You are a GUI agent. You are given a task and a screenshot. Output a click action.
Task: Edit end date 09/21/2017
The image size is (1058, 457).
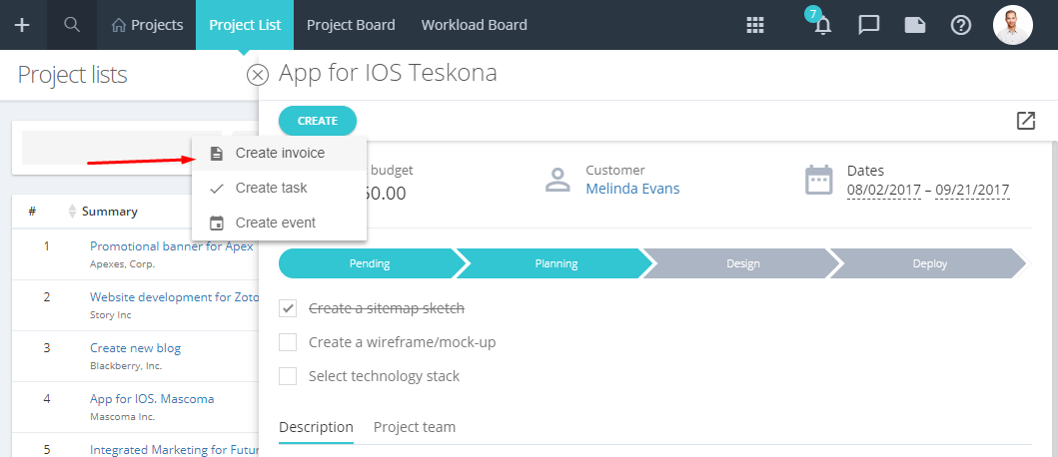(972, 191)
